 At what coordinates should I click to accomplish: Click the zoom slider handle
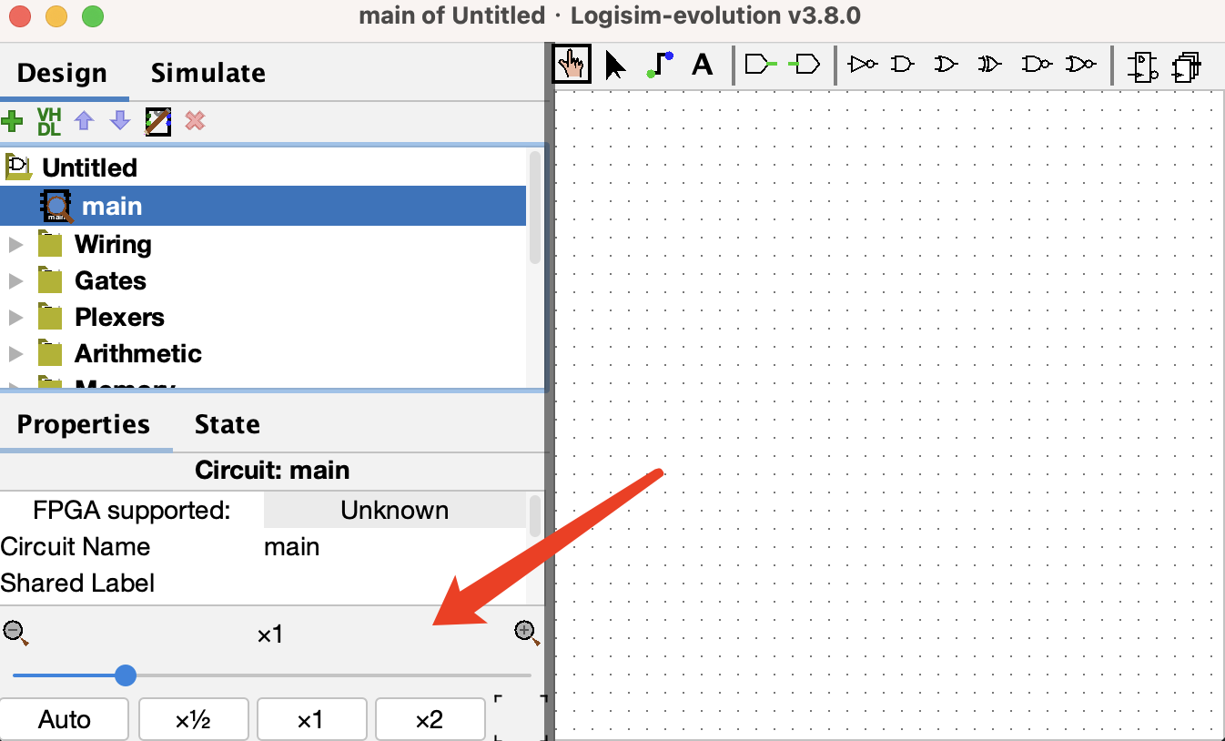(x=126, y=675)
